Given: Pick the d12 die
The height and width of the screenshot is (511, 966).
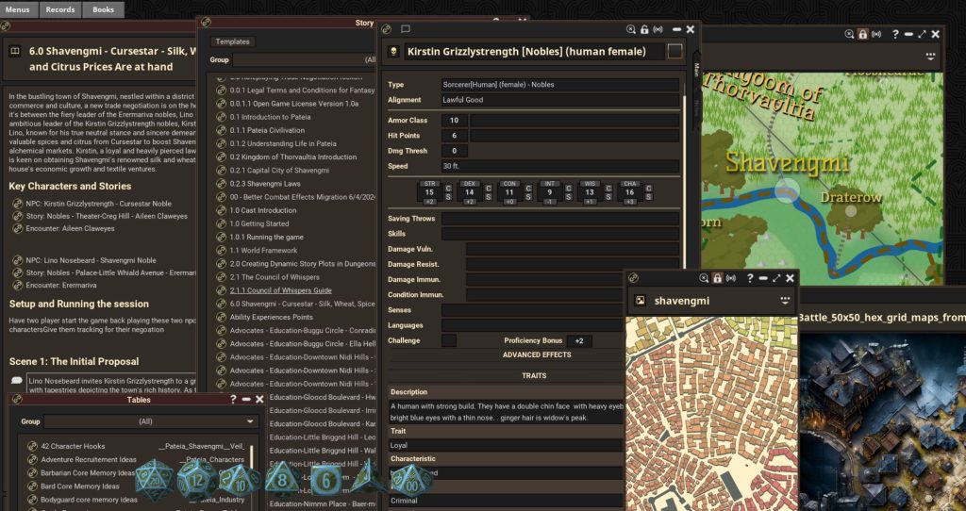Looking at the screenshot, I should (x=197, y=482).
